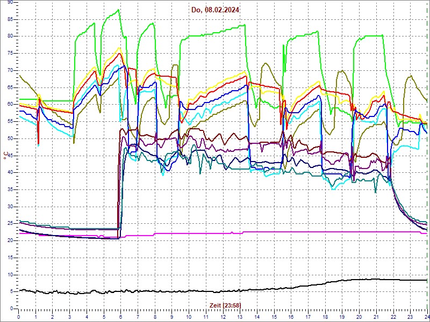Select the 70 label on the temperature axis
Viewport: 430px width, 322px height.
click(x=10, y=70)
